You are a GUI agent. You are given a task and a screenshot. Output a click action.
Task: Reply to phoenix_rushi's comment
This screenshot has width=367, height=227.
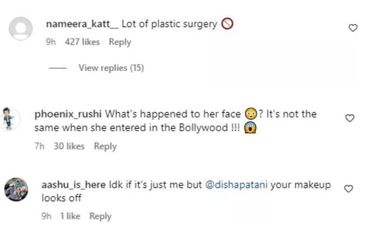coord(105,146)
